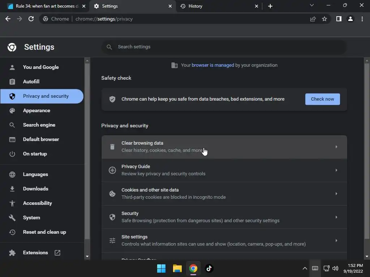Click sidebar scrollbar down arrow

(87, 256)
